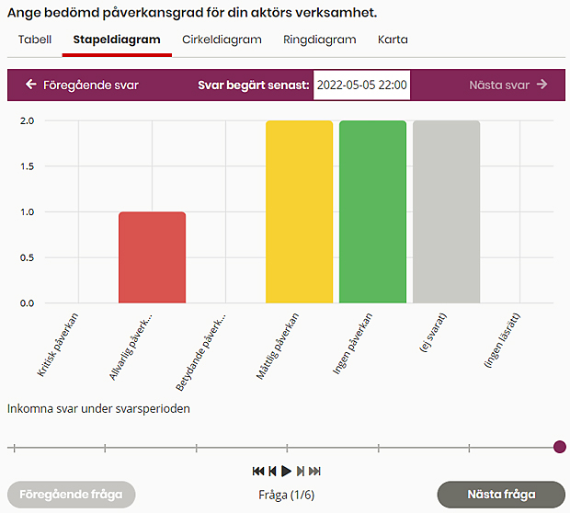Viewport: 570px width, 513px height.
Task: Skip to last response in timeline
Action: [313, 471]
